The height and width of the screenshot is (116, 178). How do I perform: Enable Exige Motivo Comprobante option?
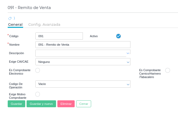pyautogui.click(x=38, y=94)
